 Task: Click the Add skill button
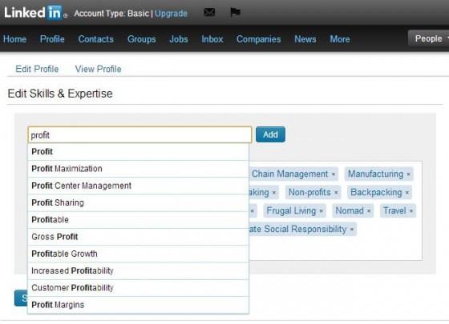coord(270,134)
